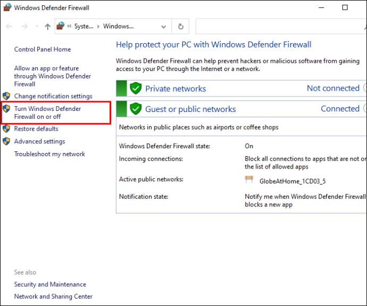Expand the Private networks section
Image resolution: width=367 pixels, height=306 pixels.
point(365,88)
